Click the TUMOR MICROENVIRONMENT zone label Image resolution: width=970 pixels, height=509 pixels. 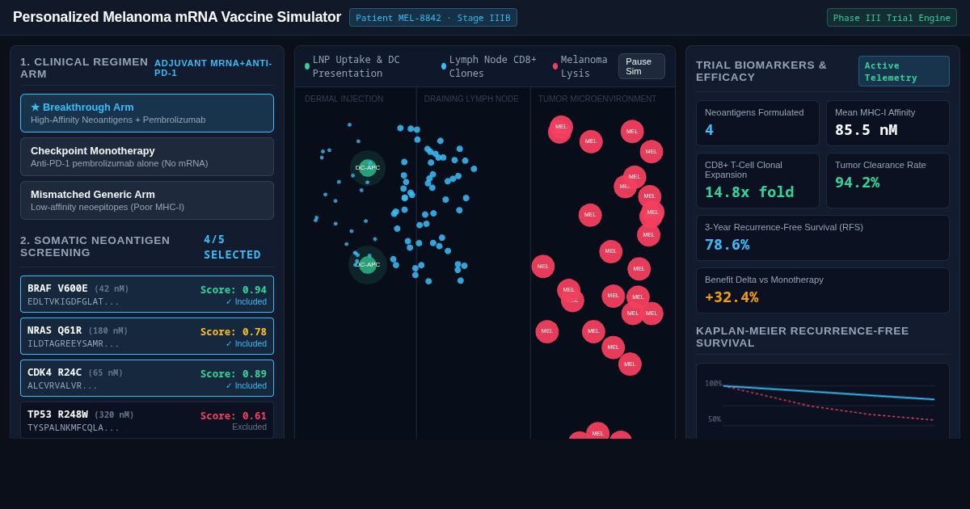[x=597, y=99]
